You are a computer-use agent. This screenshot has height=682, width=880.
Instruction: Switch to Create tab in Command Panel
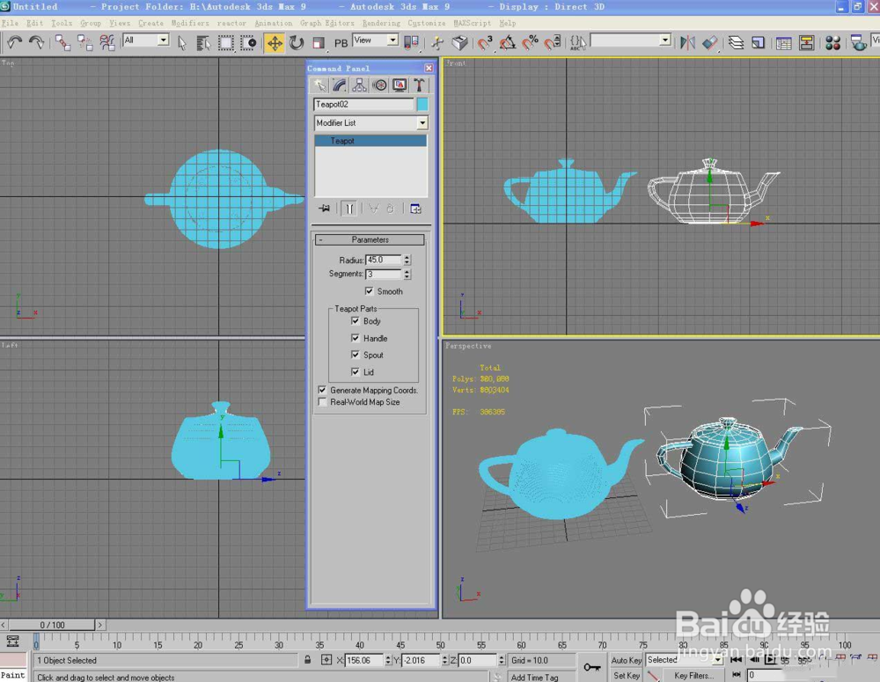[x=319, y=85]
